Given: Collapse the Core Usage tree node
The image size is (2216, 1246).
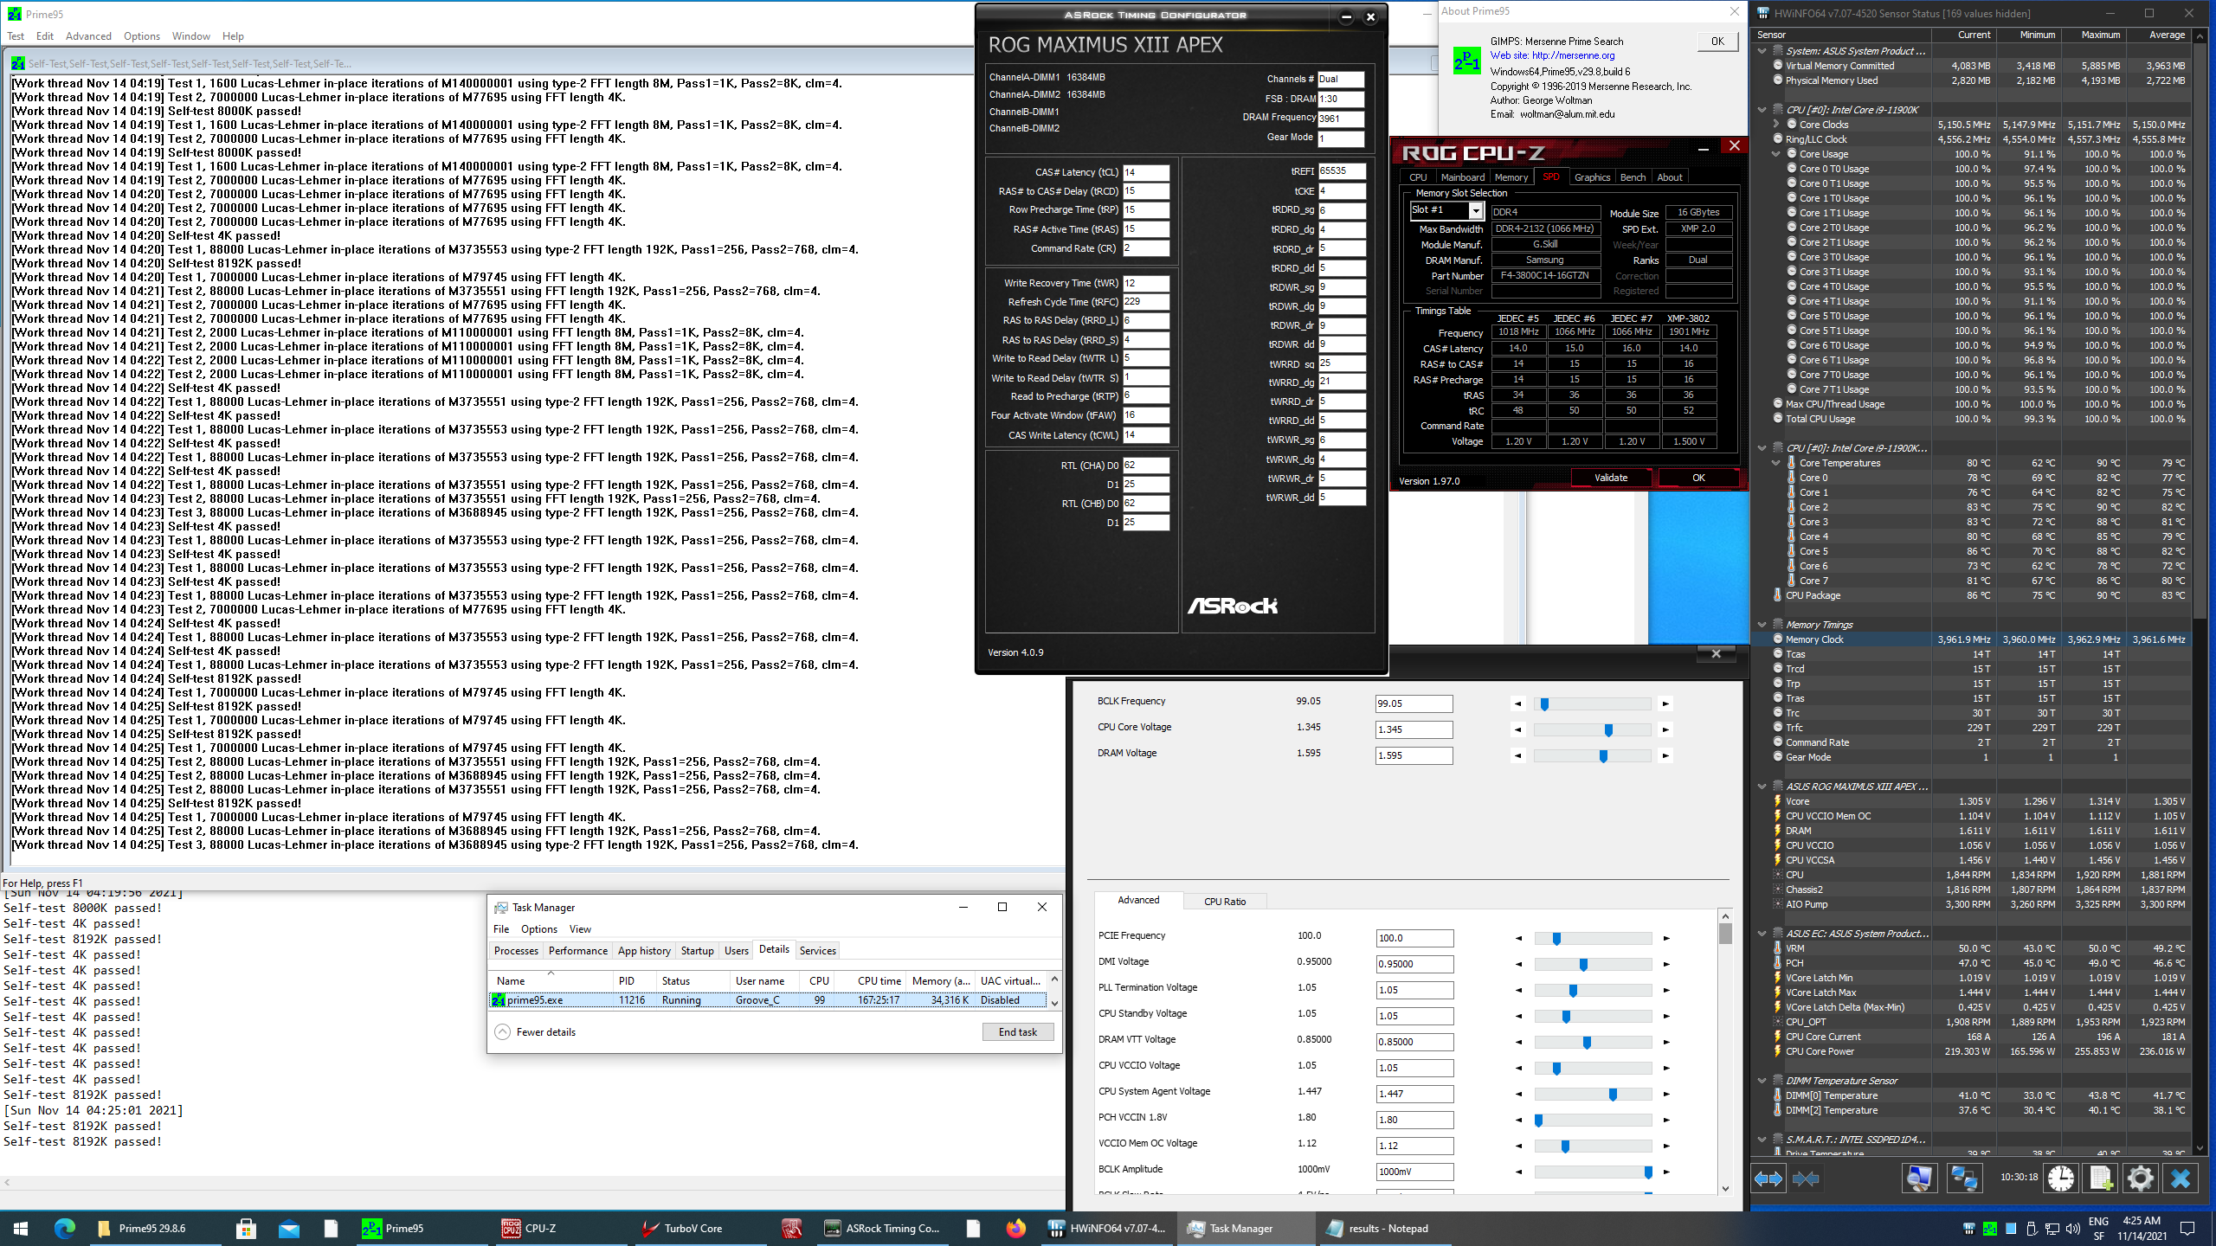Looking at the screenshot, I should (1776, 154).
